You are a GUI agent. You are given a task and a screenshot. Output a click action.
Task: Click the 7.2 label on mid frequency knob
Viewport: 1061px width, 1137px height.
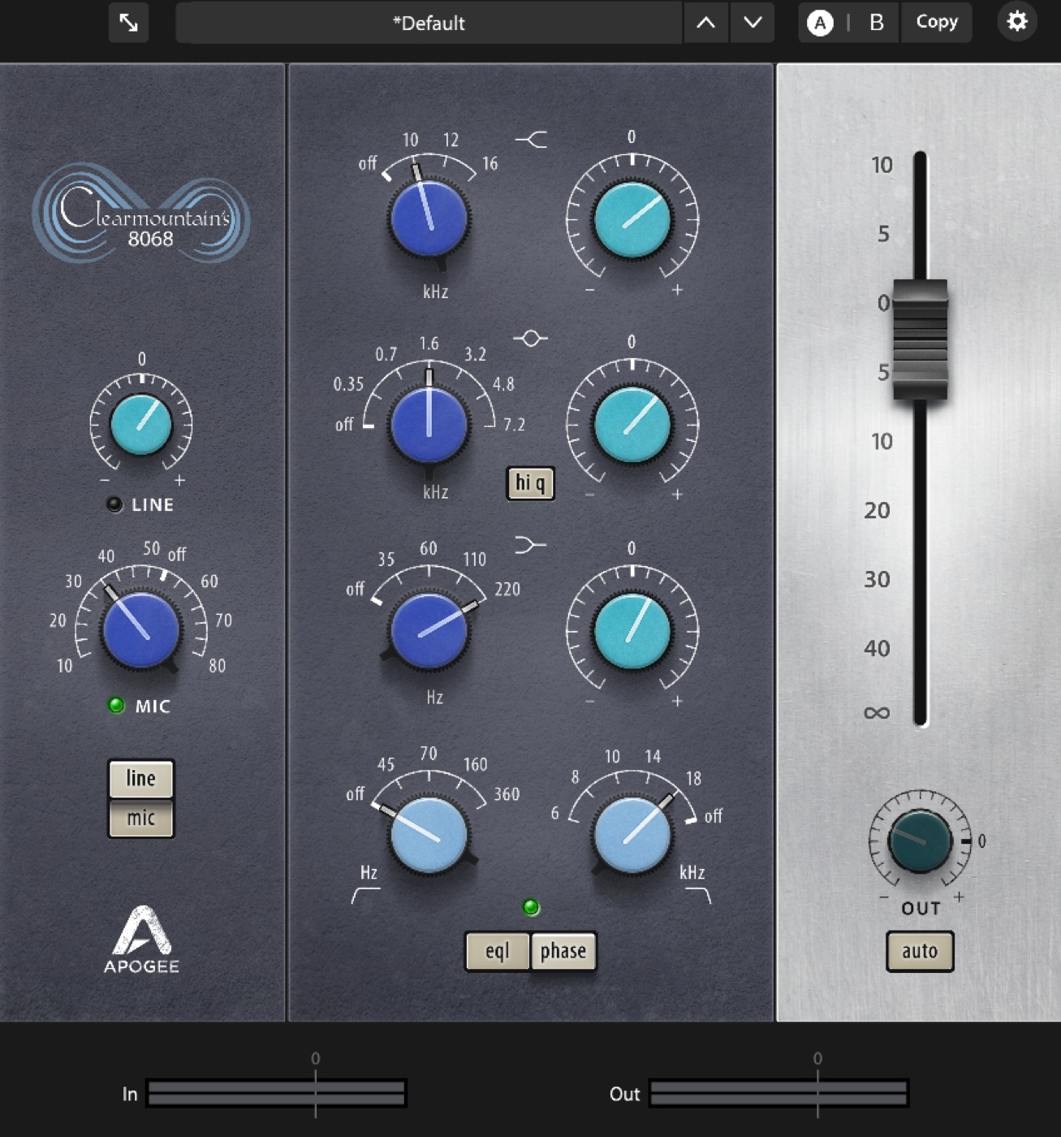tap(514, 425)
